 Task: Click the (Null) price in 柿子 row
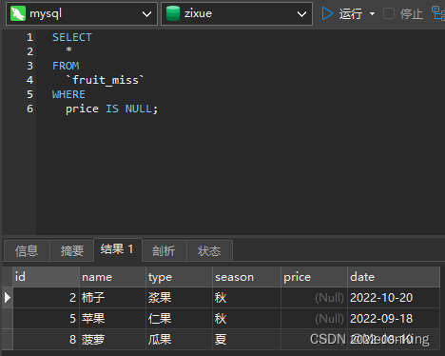(x=314, y=298)
